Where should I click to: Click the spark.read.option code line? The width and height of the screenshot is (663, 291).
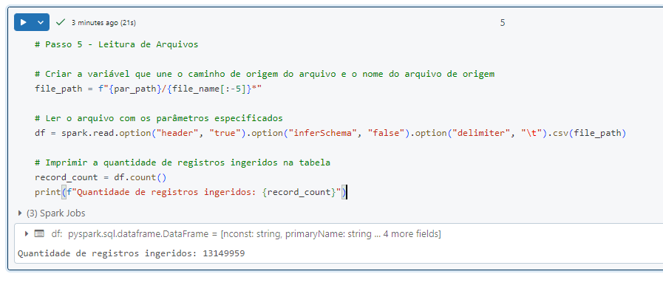pos(330,134)
